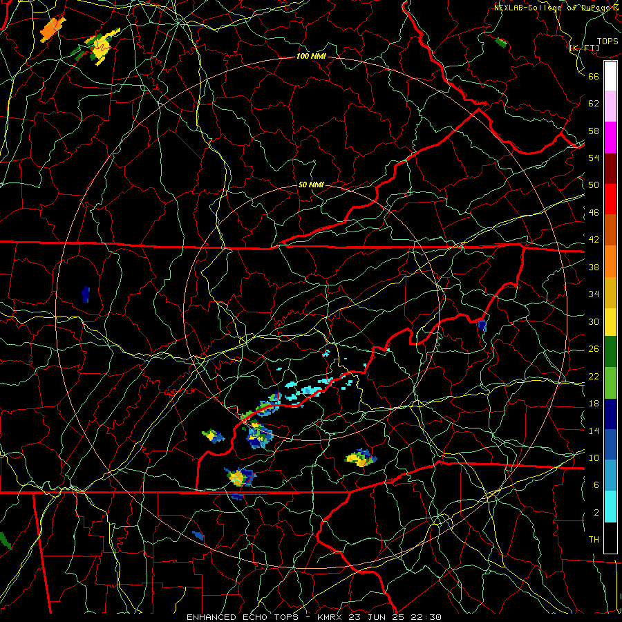Click the '22:30' timestamp in caption

[426, 617]
